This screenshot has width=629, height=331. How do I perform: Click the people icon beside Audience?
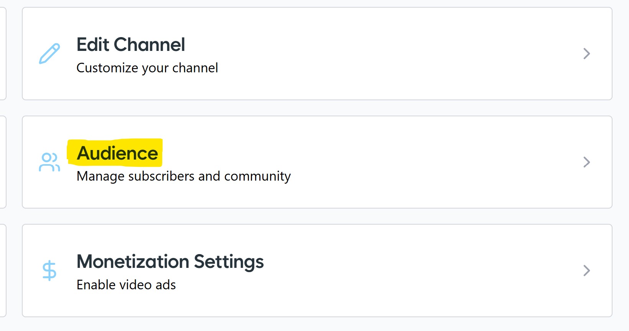click(x=49, y=162)
